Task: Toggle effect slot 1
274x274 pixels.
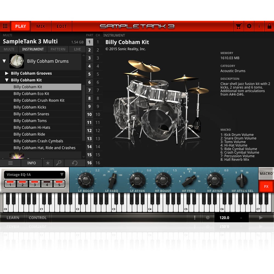Action: (10, 184)
